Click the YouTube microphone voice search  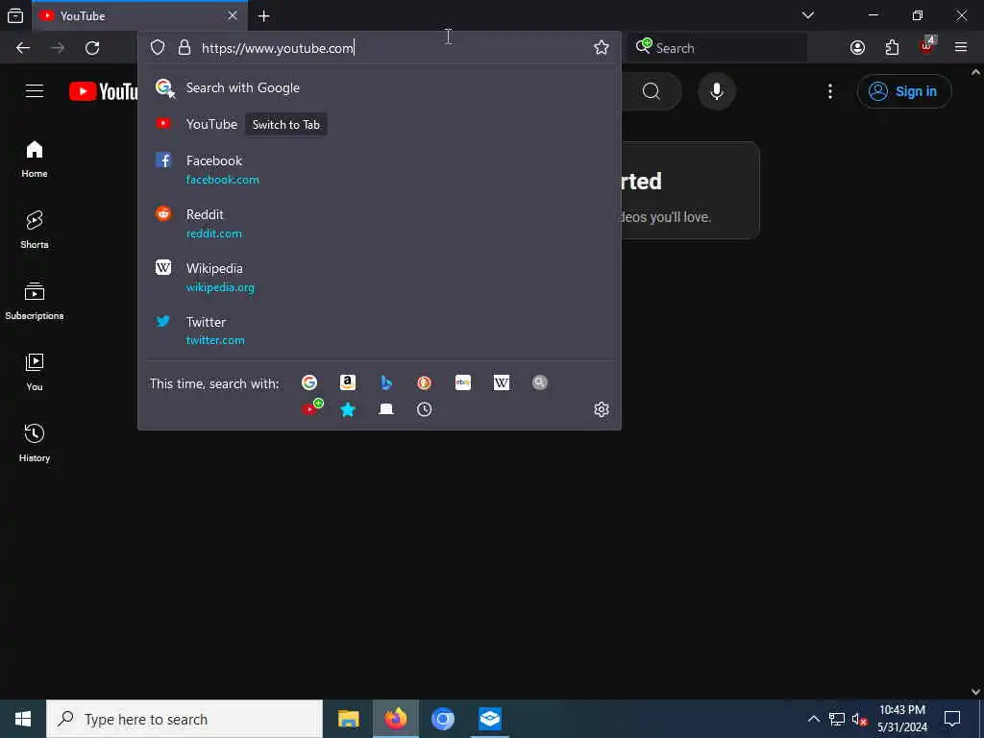pyautogui.click(x=717, y=91)
